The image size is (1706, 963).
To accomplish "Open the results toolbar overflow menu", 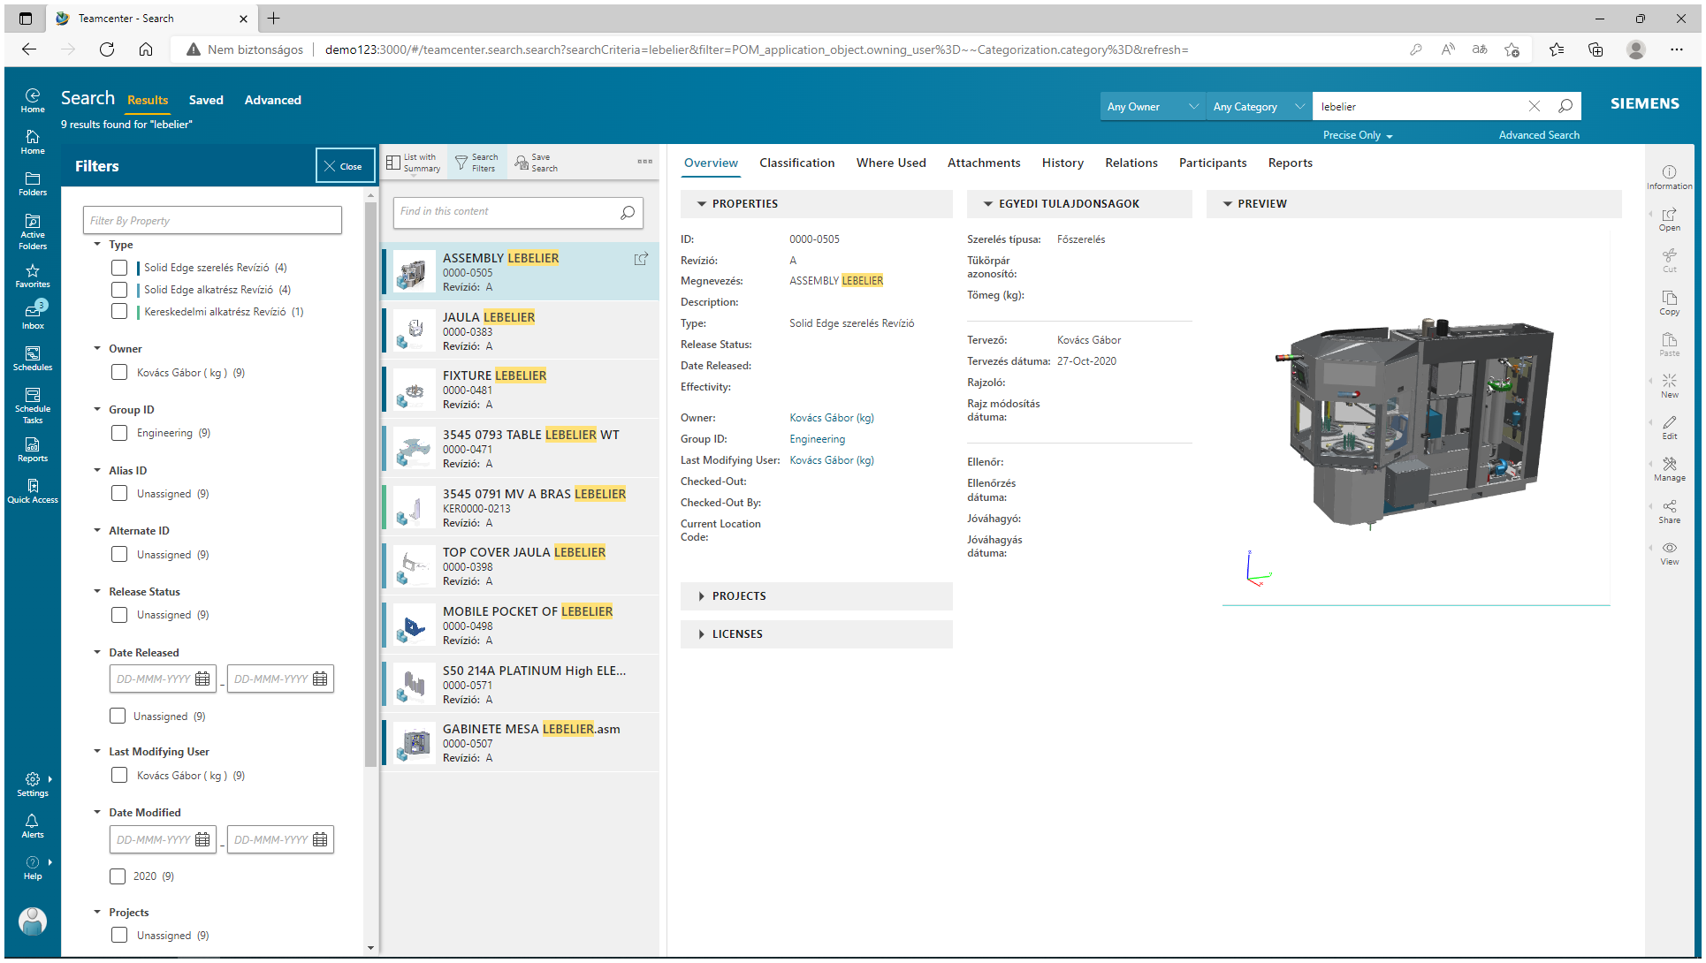I will (645, 162).
